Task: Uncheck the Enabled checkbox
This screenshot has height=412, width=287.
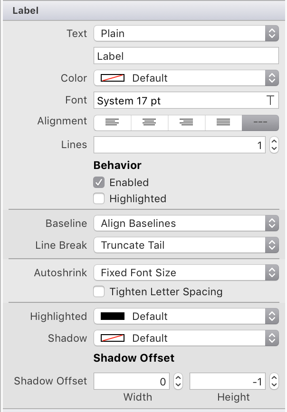Action: [x=99, y=182]
